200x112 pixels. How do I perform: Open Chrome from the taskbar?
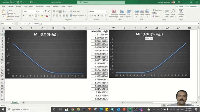pos(72,109)
